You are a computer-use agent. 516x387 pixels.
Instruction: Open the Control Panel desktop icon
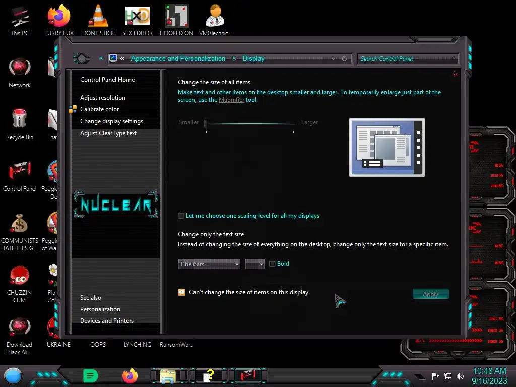click(x=20, y=176)
